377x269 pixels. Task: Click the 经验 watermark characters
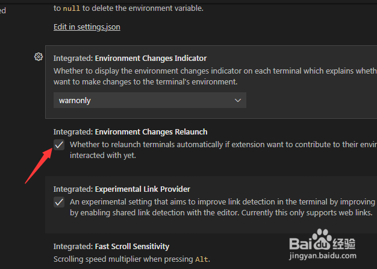click(344, 244)
